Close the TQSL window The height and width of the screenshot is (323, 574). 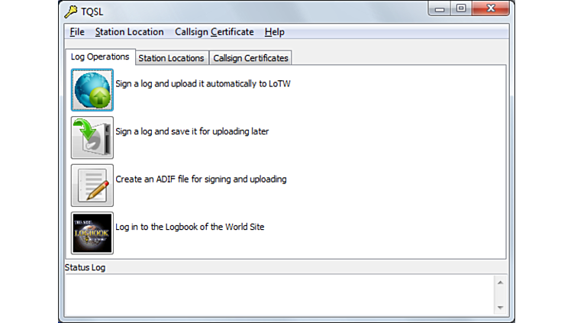491,8
